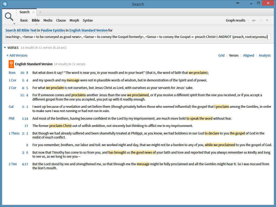
Task: Switch to Aligned view
Action: click(x=249, y=56)
